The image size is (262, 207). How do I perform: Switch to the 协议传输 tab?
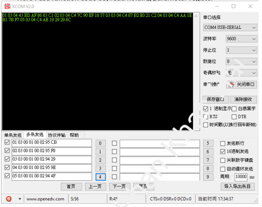pyautogui.click(x=57, y=135)
